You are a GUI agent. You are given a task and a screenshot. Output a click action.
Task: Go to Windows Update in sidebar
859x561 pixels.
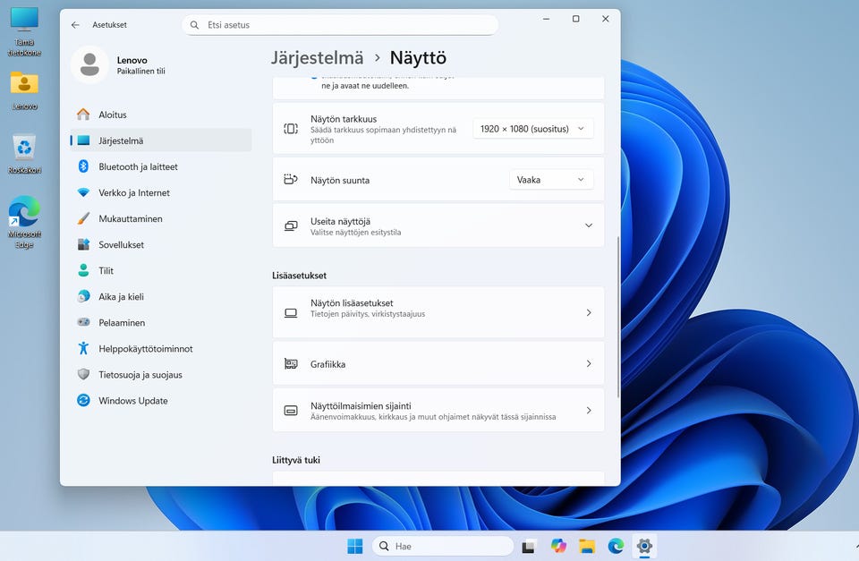coord(132,401)
